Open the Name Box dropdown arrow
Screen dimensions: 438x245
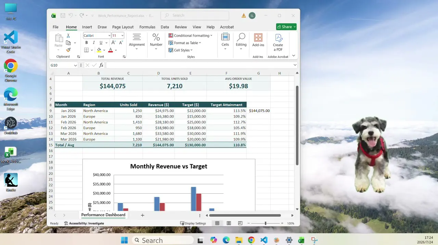[76, 65]
